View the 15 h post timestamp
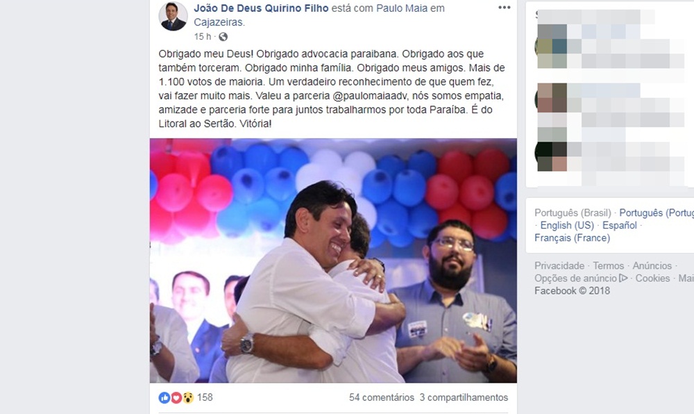Image resolution: width=694 pixels, height=414 pixels. [203, 37]
